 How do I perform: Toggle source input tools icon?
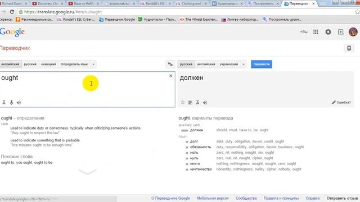[4, 103]
